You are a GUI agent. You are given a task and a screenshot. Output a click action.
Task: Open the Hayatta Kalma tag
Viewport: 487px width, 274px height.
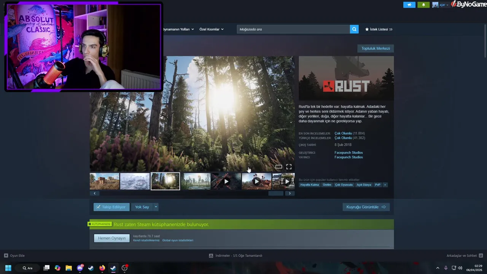pos(310,185)
